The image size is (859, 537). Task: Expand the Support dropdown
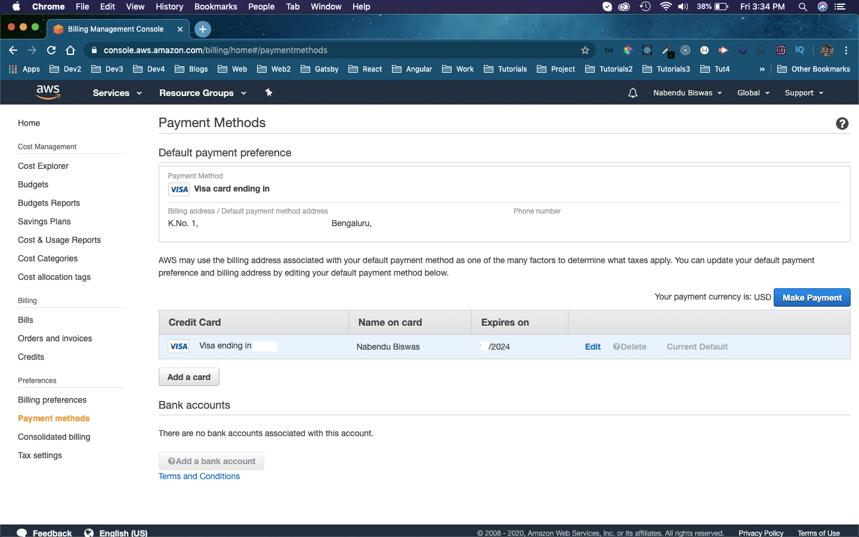(804, 93)
